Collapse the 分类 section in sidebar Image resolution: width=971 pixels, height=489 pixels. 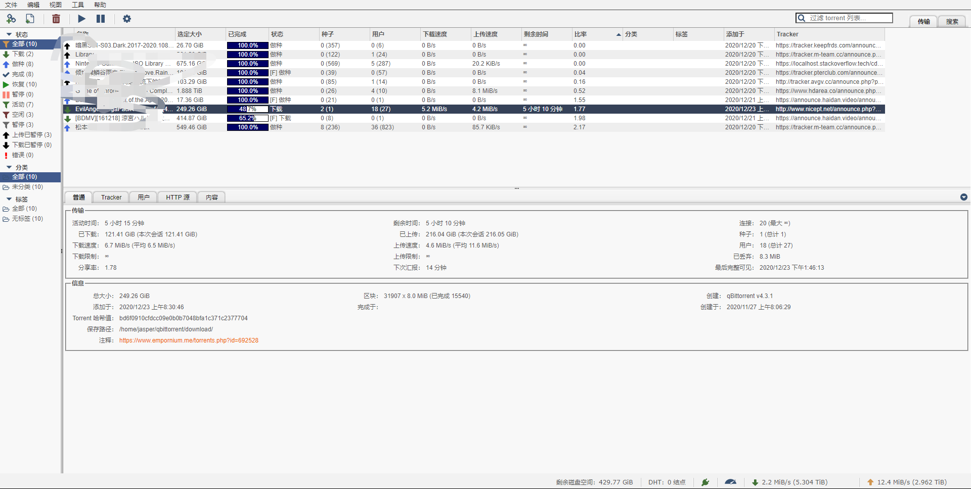tap(9, 167)
